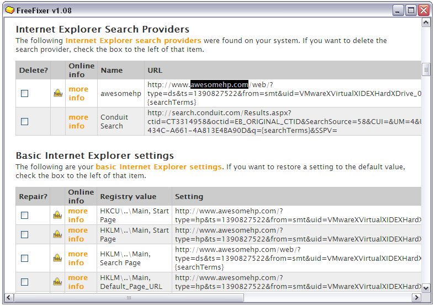The image size is (435, 306).
Task: Click the horizontal scrollbar right arrow
Action: (416, 298)
